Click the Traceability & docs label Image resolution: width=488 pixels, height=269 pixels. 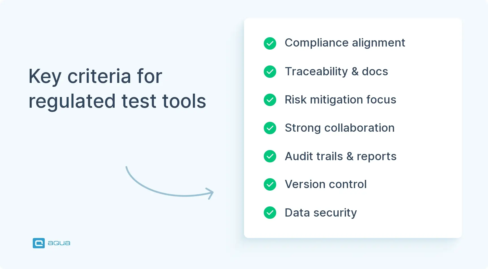[x=336, y=72]
